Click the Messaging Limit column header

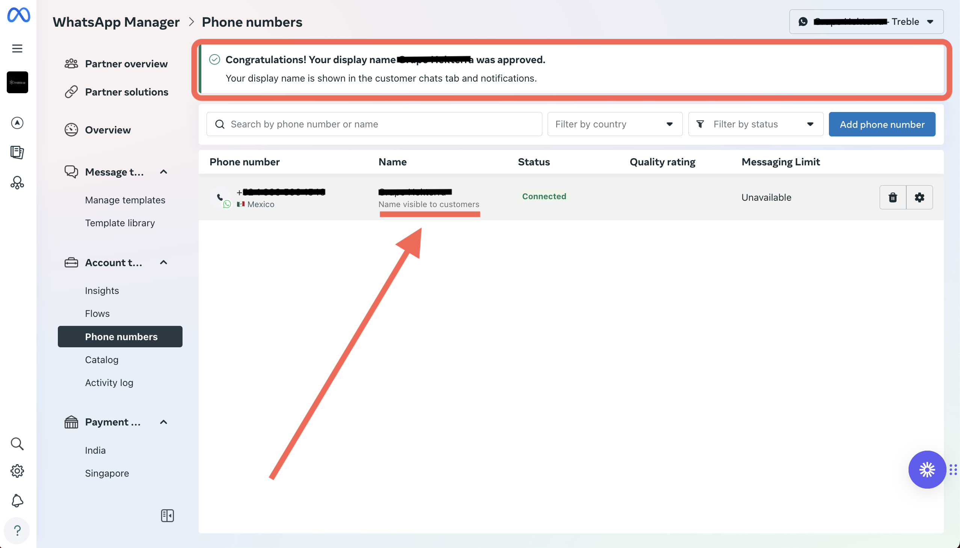point(780,162)
